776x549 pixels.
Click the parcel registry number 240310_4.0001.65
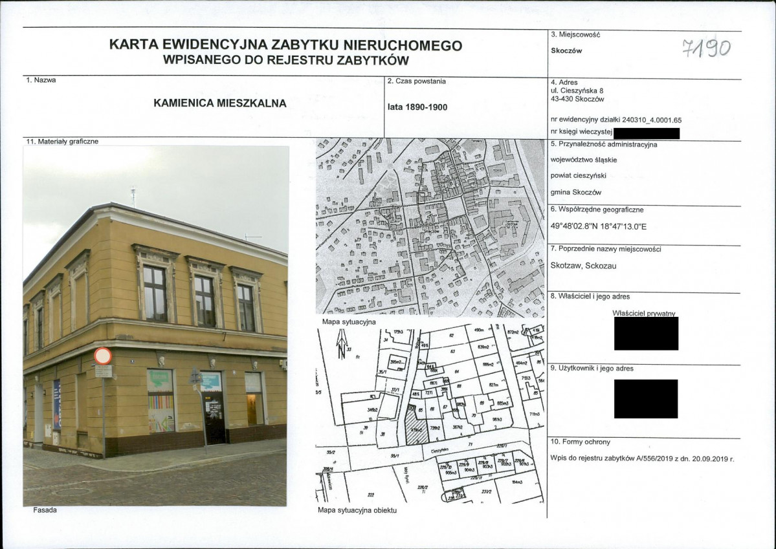click(615, 120)
